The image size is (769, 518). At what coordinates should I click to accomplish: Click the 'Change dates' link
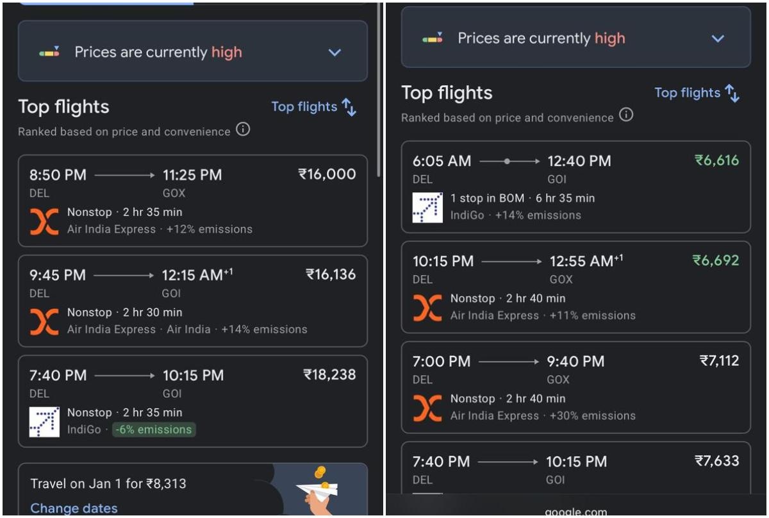pos(74,508)
